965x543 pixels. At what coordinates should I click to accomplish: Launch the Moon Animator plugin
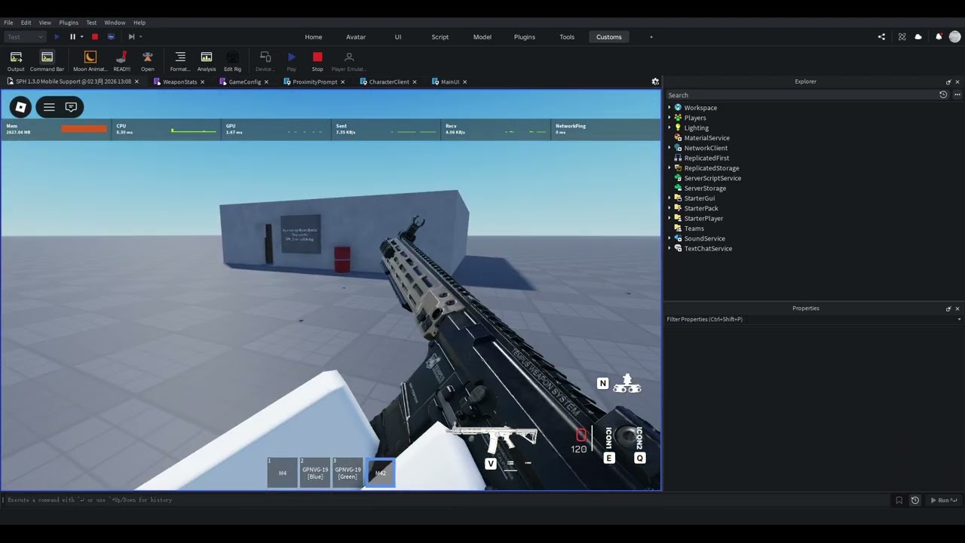[90, 61]
